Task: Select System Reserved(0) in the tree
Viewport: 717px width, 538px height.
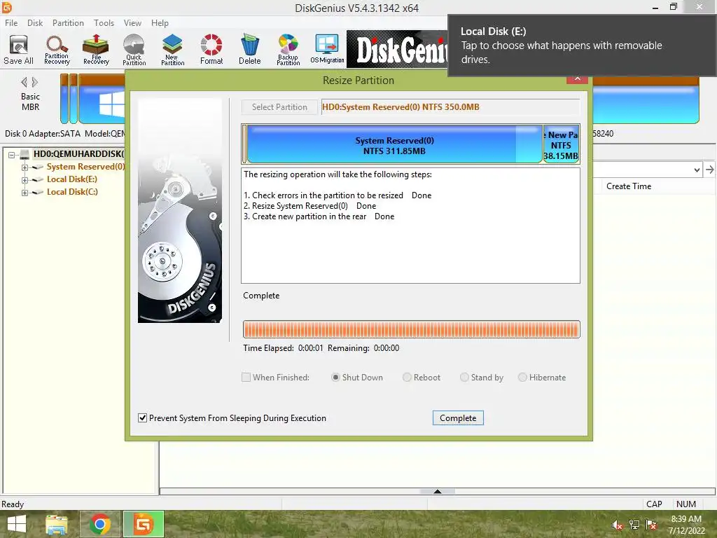Action: [x=85, y=167]
